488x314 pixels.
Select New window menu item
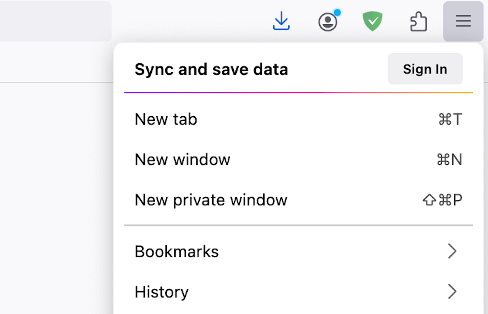click(x=182, y=160)
